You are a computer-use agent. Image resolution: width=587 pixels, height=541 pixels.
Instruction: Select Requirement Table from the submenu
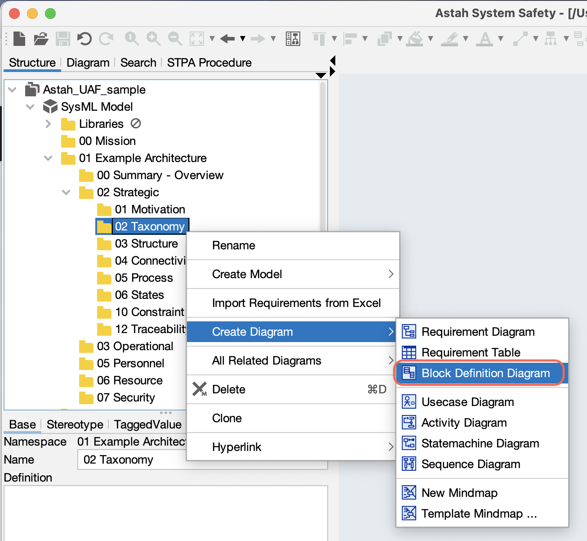(471, 352)
